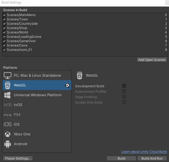The image size is (169, 162).
Task: Select WebGL platform row
Action: click(37, 85)
